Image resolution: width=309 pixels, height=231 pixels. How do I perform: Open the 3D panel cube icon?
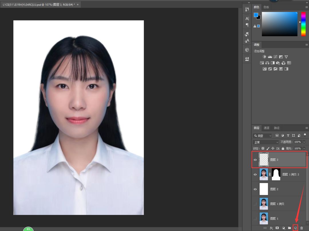click(247, 50)
